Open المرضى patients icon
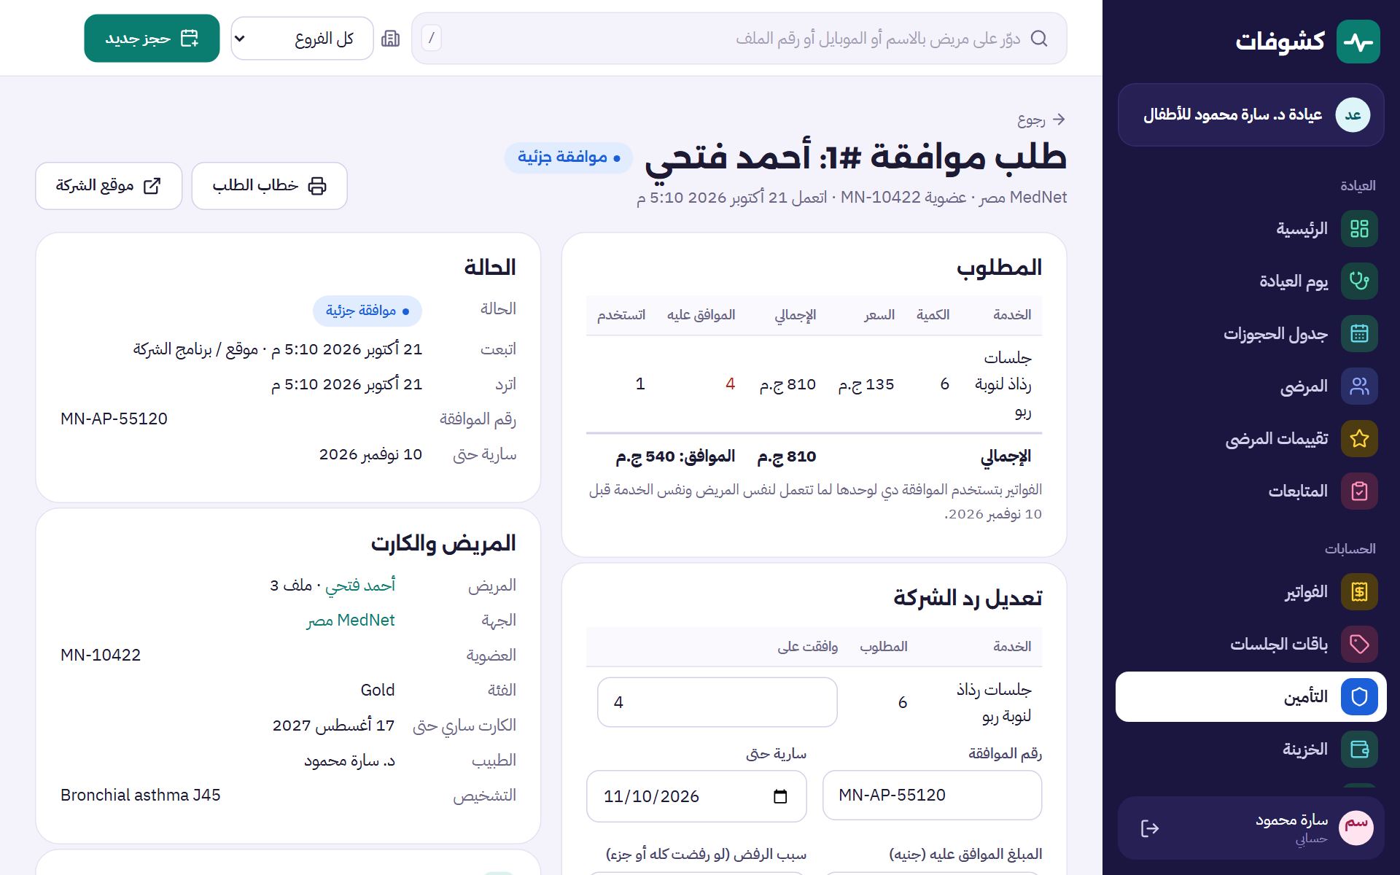 tap(1359, 386)
